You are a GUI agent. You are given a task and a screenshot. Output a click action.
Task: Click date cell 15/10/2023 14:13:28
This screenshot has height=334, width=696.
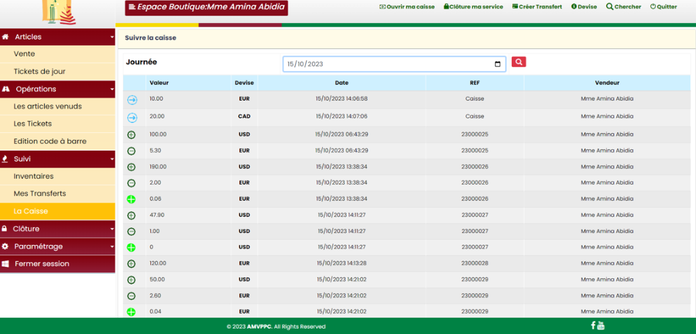click(x=341, y=263)
